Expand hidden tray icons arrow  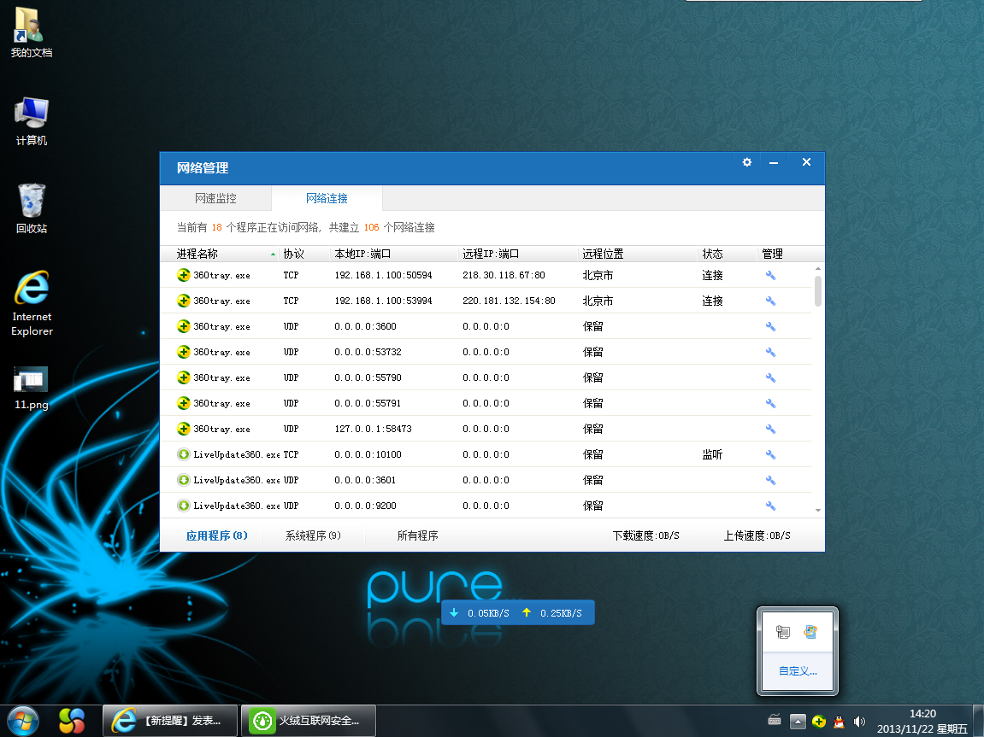click(x=798, y=722)
